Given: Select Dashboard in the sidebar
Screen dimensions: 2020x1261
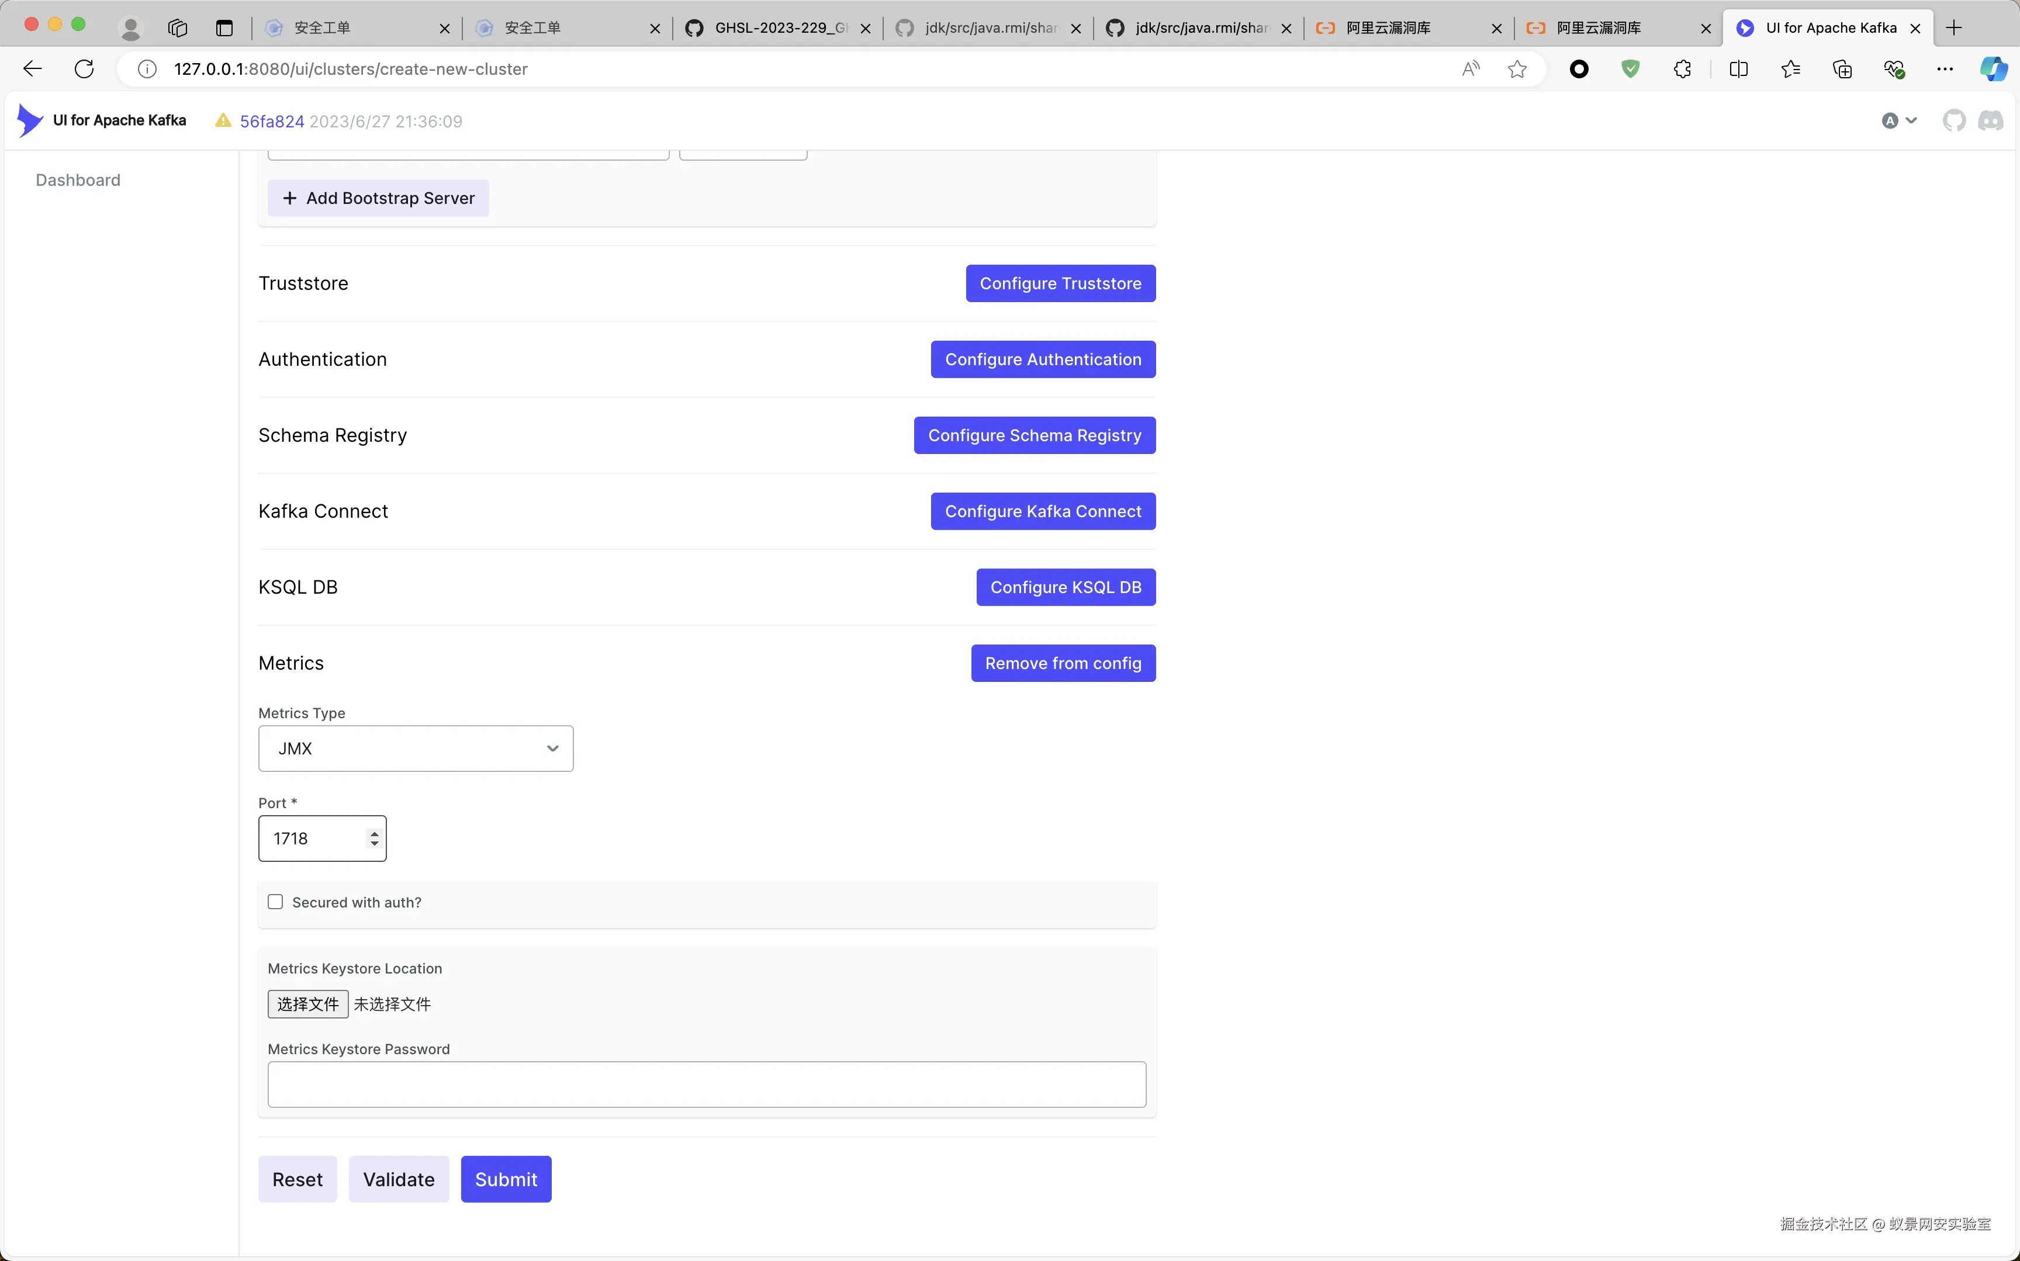Looking at the screenshot, I should pos(78,180).
